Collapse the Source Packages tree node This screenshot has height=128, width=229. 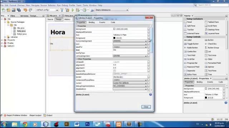5,22
